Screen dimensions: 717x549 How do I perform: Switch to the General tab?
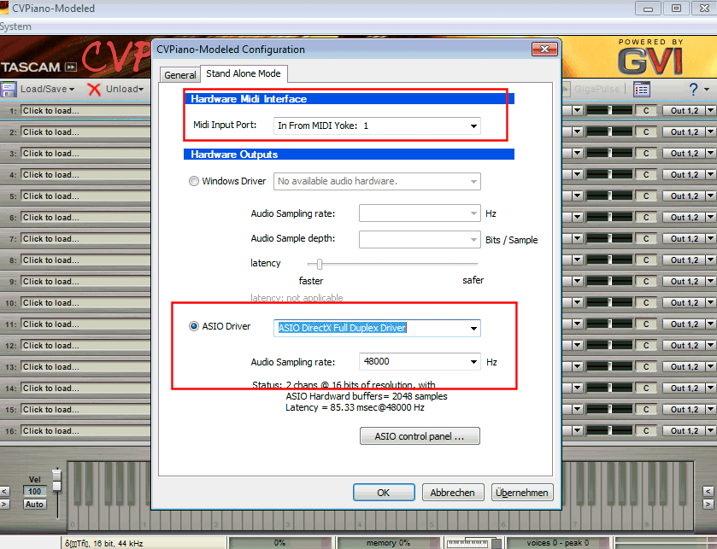(x=180, y=75)
